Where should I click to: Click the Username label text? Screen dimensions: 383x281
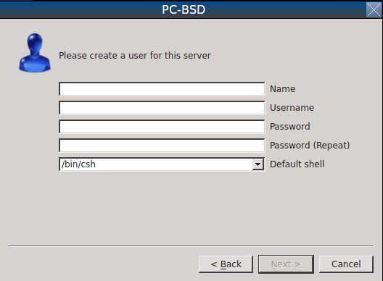(x=292, y=108)
